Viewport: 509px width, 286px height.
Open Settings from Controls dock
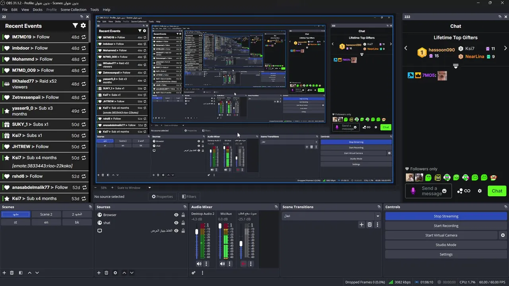click(x=446, y=254)
